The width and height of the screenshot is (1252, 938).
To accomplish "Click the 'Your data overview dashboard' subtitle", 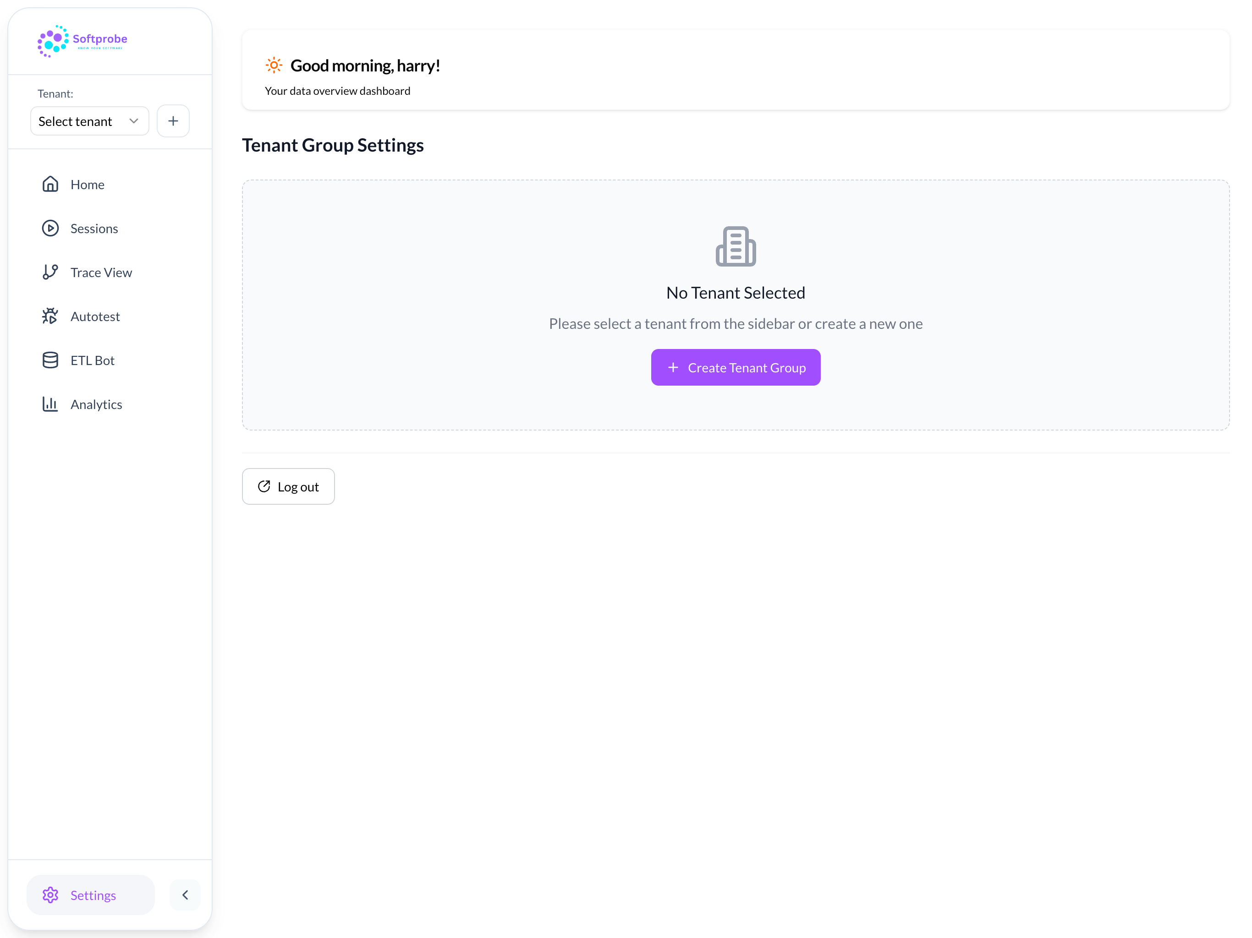I will coord(337,91).
